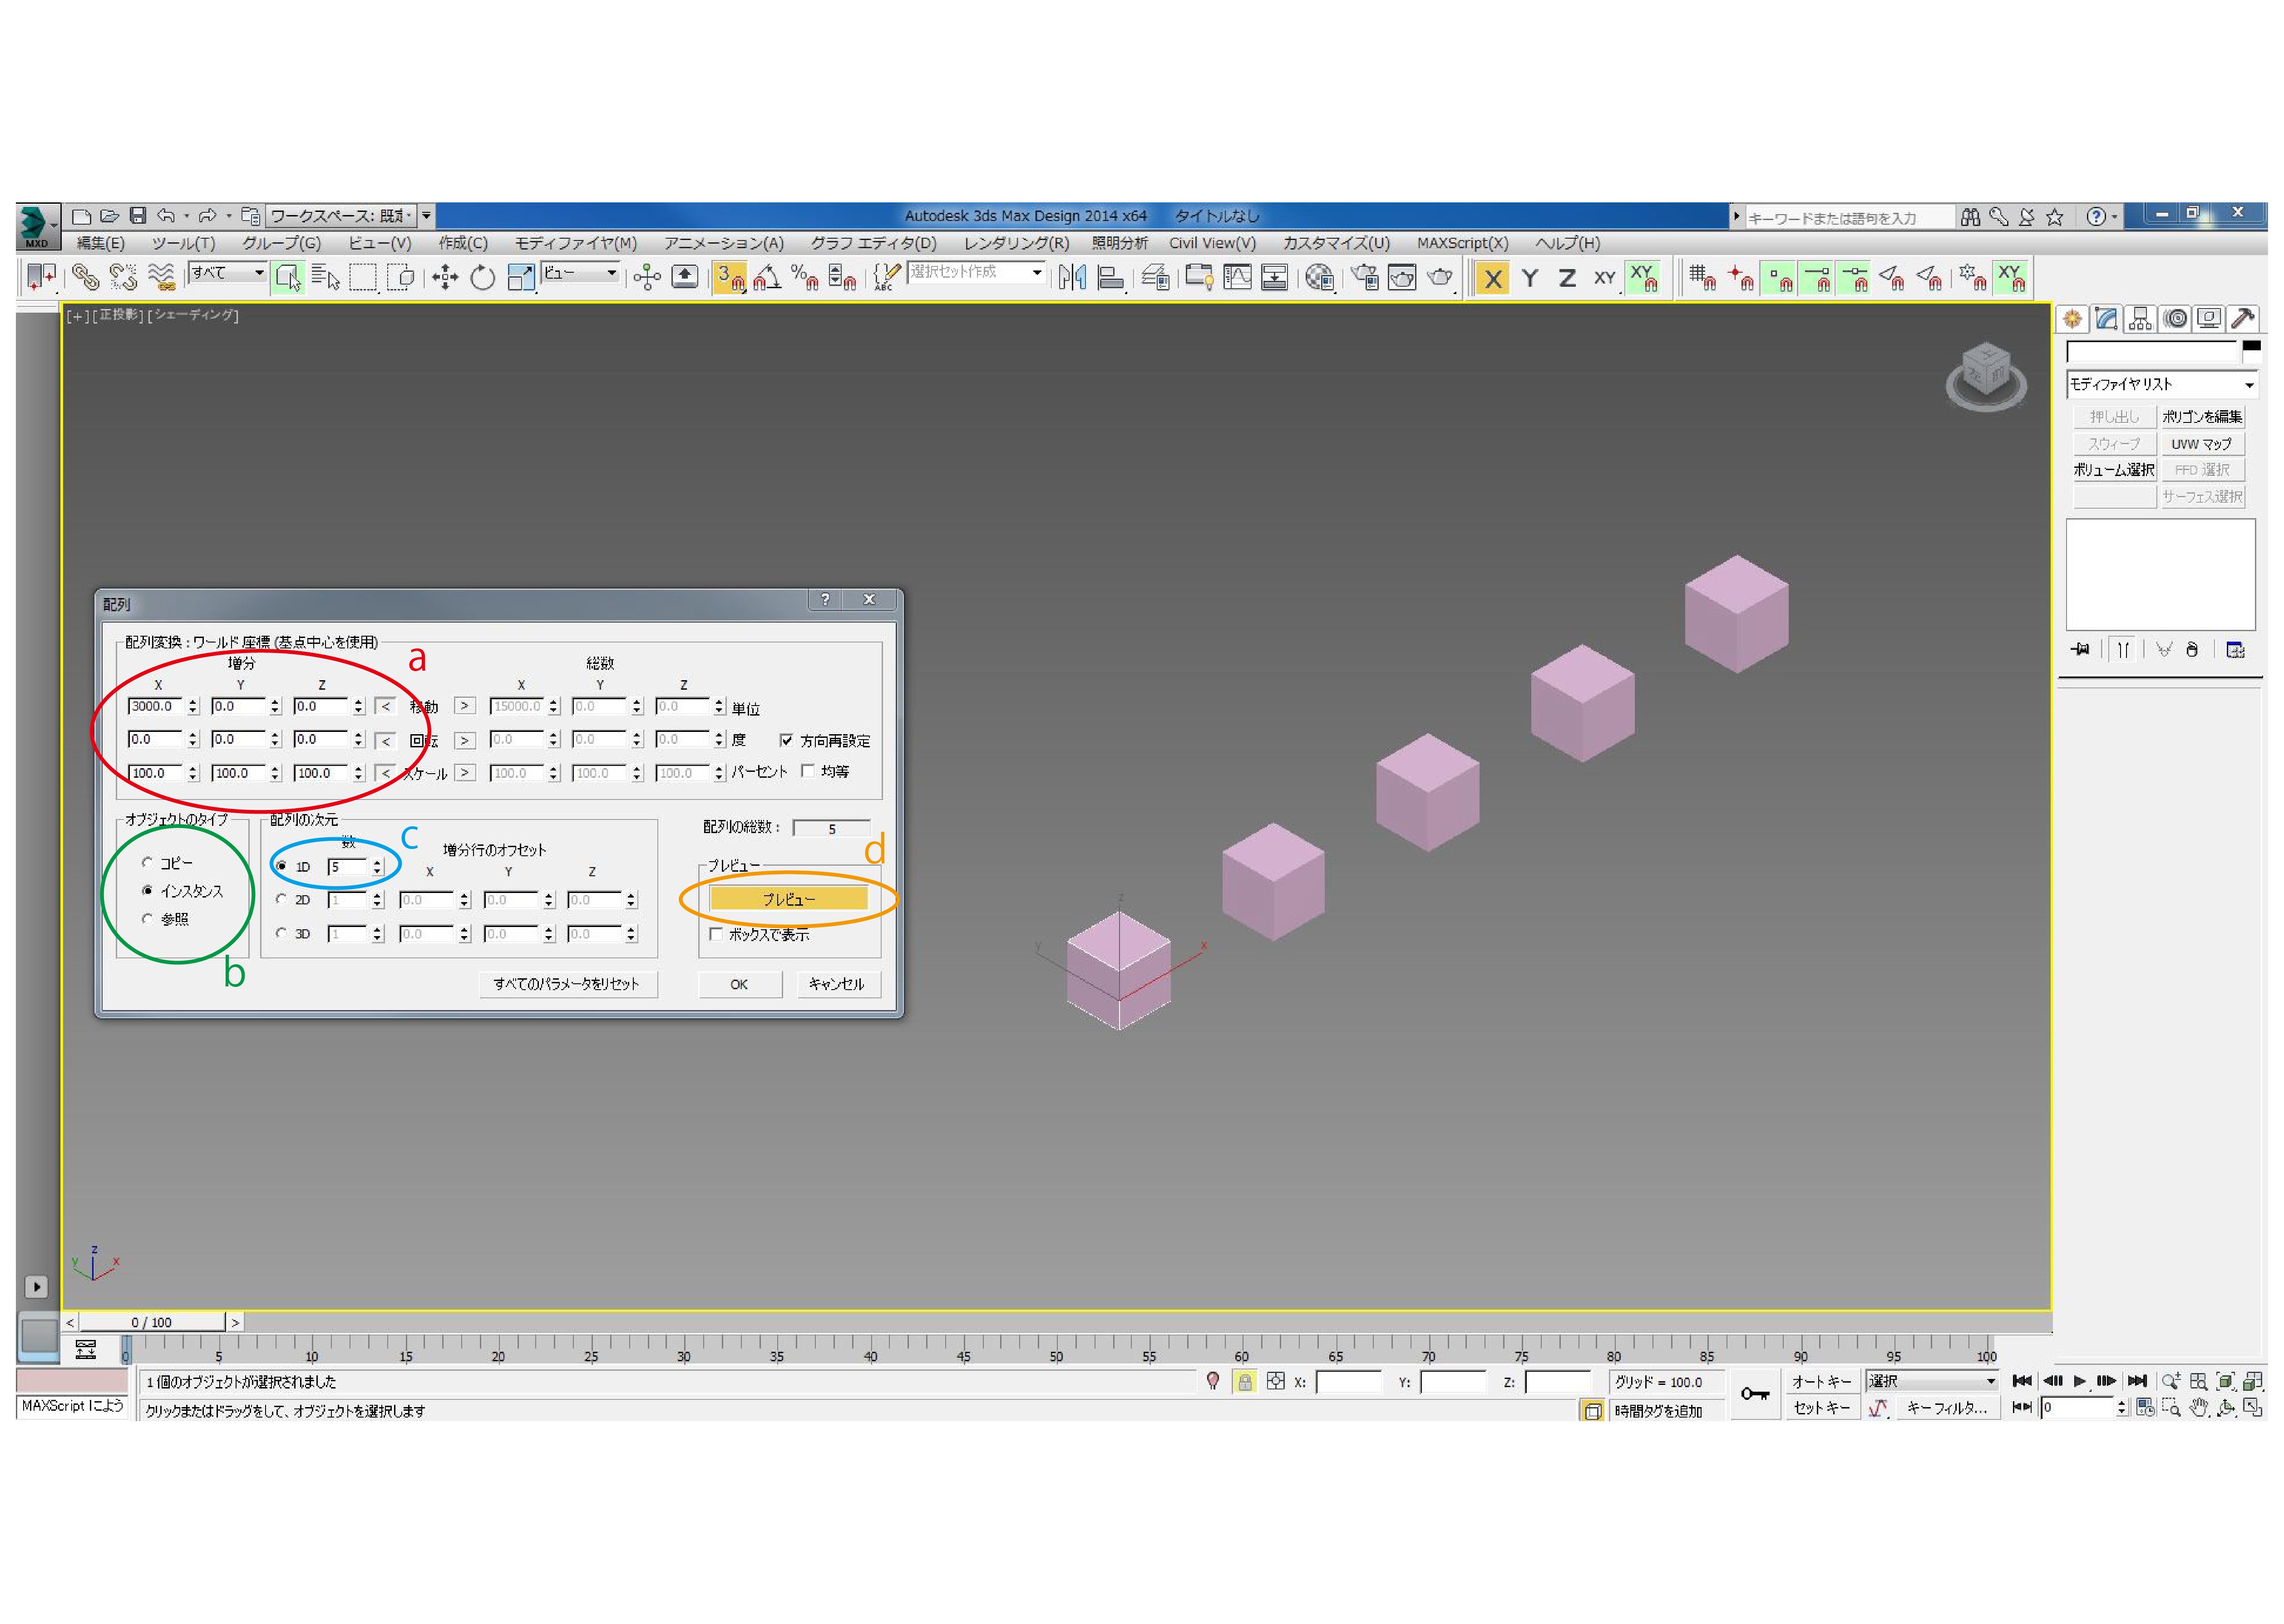Choose the 2D array dimension option
This screenshot has height=1624, width=2284.
(281, 899)
